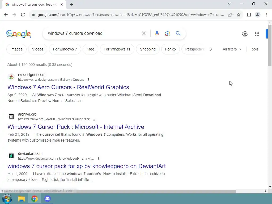Open File Explorer from the taskbar
The image size is (272, 204).
click(22, 199)
